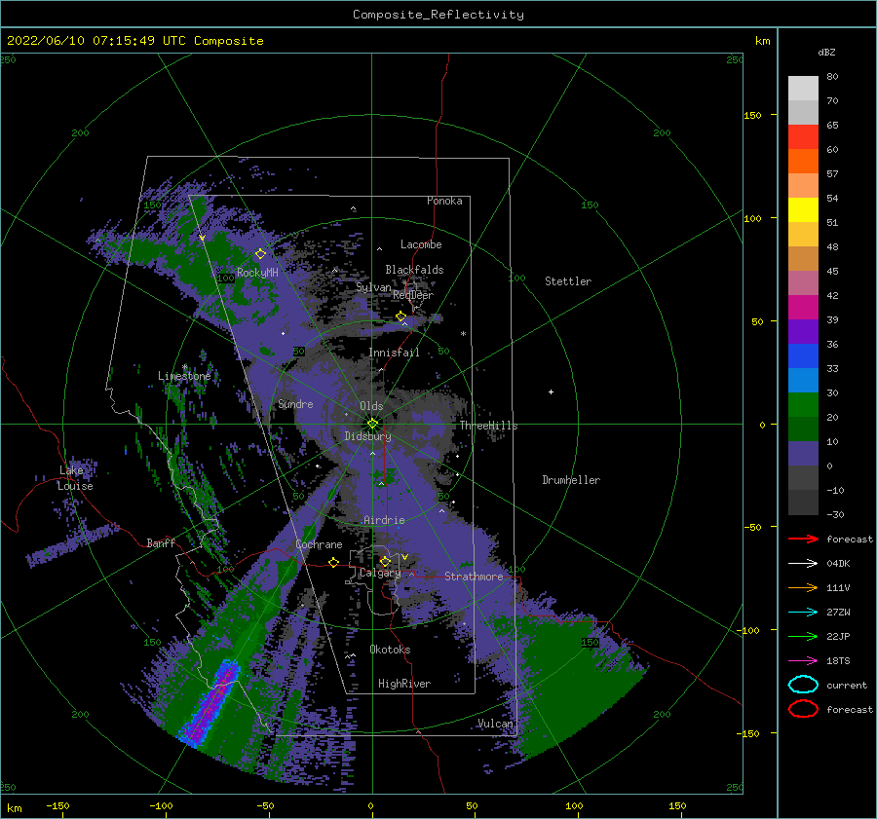
Task: Click the Strathmore town label
Action: [x=474, y=577]
